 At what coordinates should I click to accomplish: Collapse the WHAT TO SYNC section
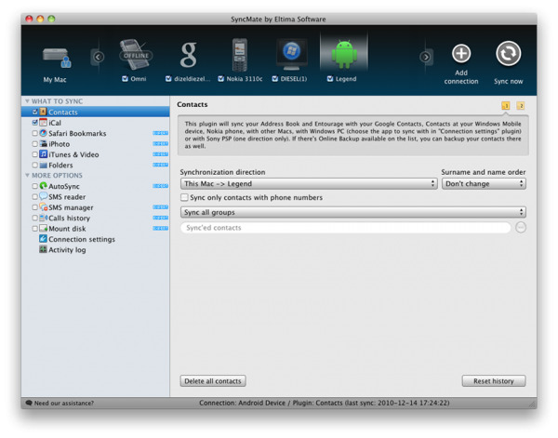tap(28, 101)
